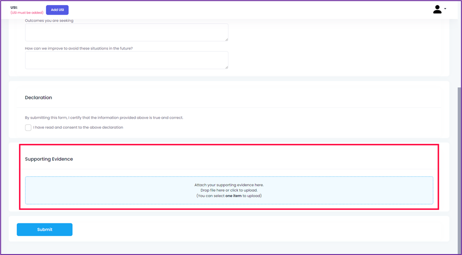This screenshot has width=462, height=255.
Task: Click the 'Supporting Evidence' heading text
Action: tap(49, 159)
